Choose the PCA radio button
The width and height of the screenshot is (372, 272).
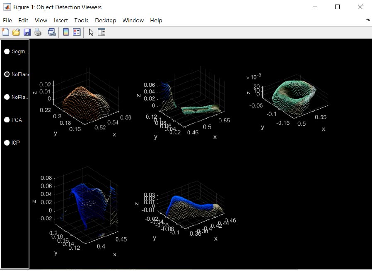pos(7,120)
